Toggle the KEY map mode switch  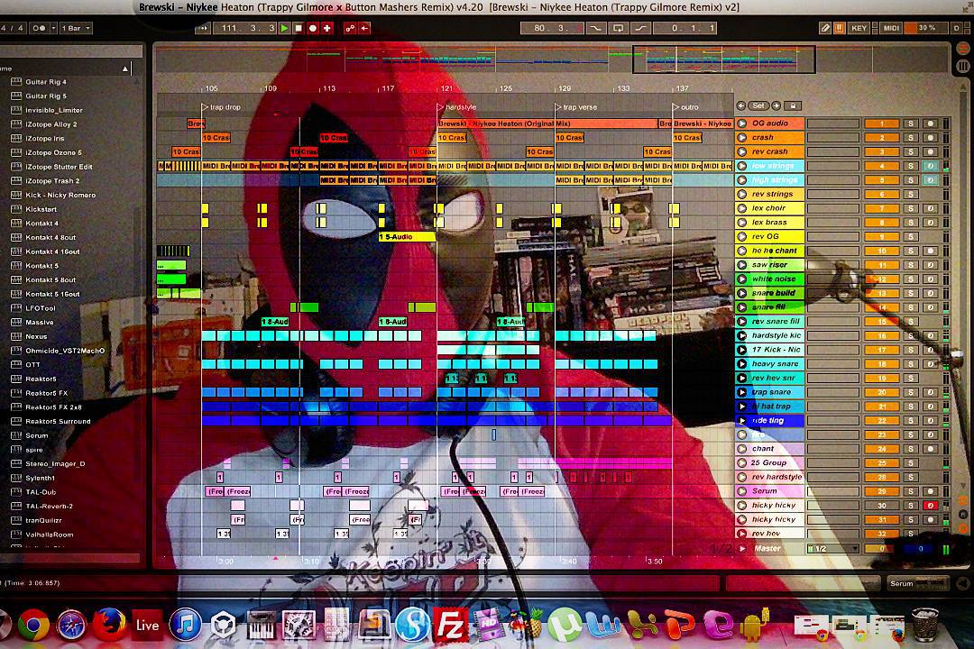[859, 28]
